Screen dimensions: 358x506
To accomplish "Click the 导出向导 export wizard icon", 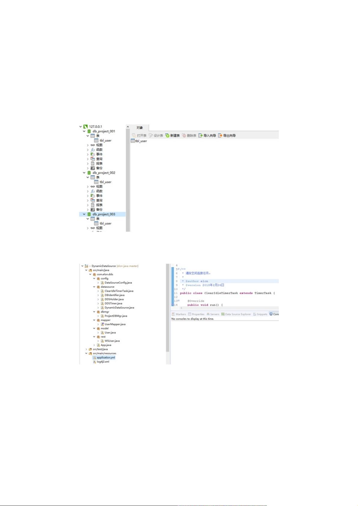I will [220, 136].
